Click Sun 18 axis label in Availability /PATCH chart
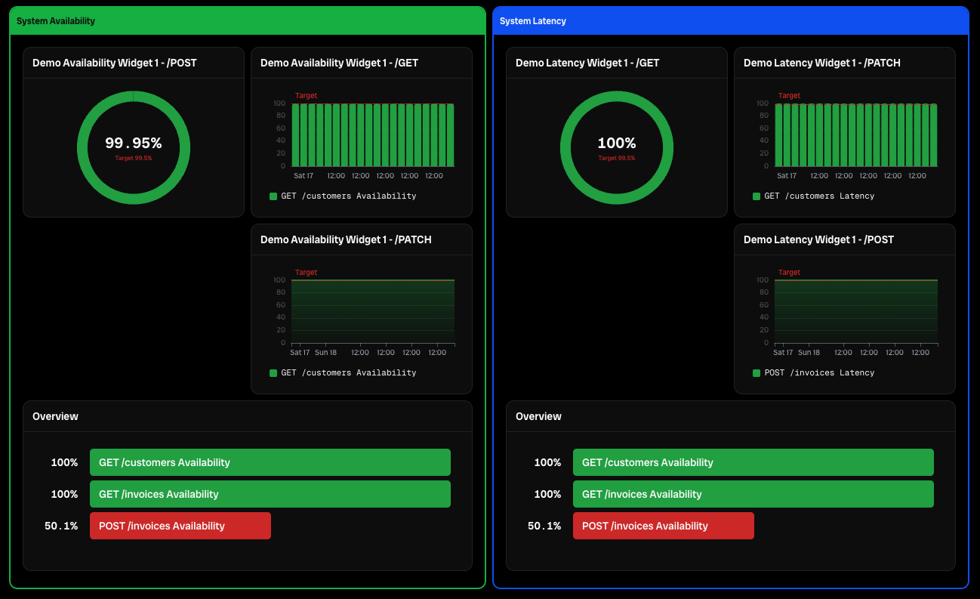 tap(326, 353)
